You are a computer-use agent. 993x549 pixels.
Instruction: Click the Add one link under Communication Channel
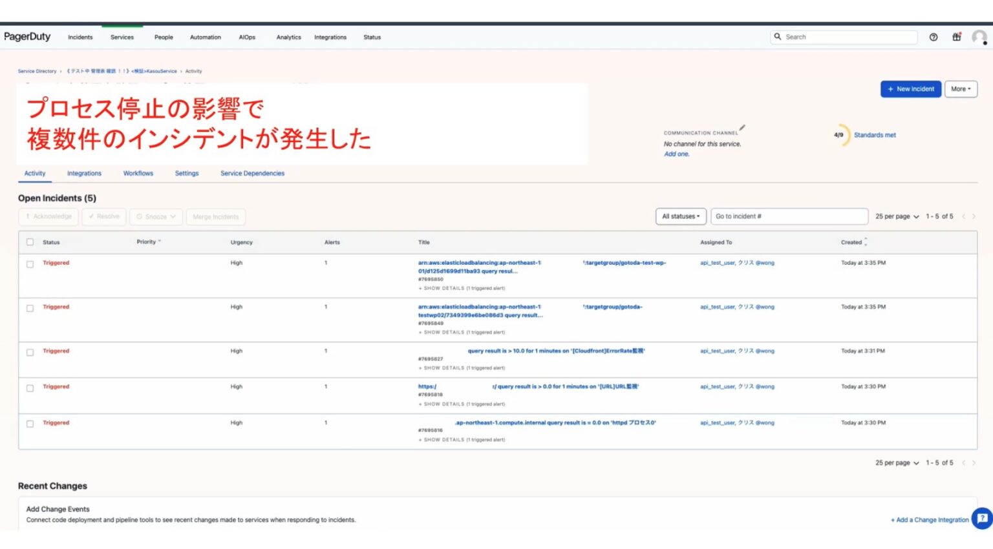pyautogui.click(x=676, y=154)
